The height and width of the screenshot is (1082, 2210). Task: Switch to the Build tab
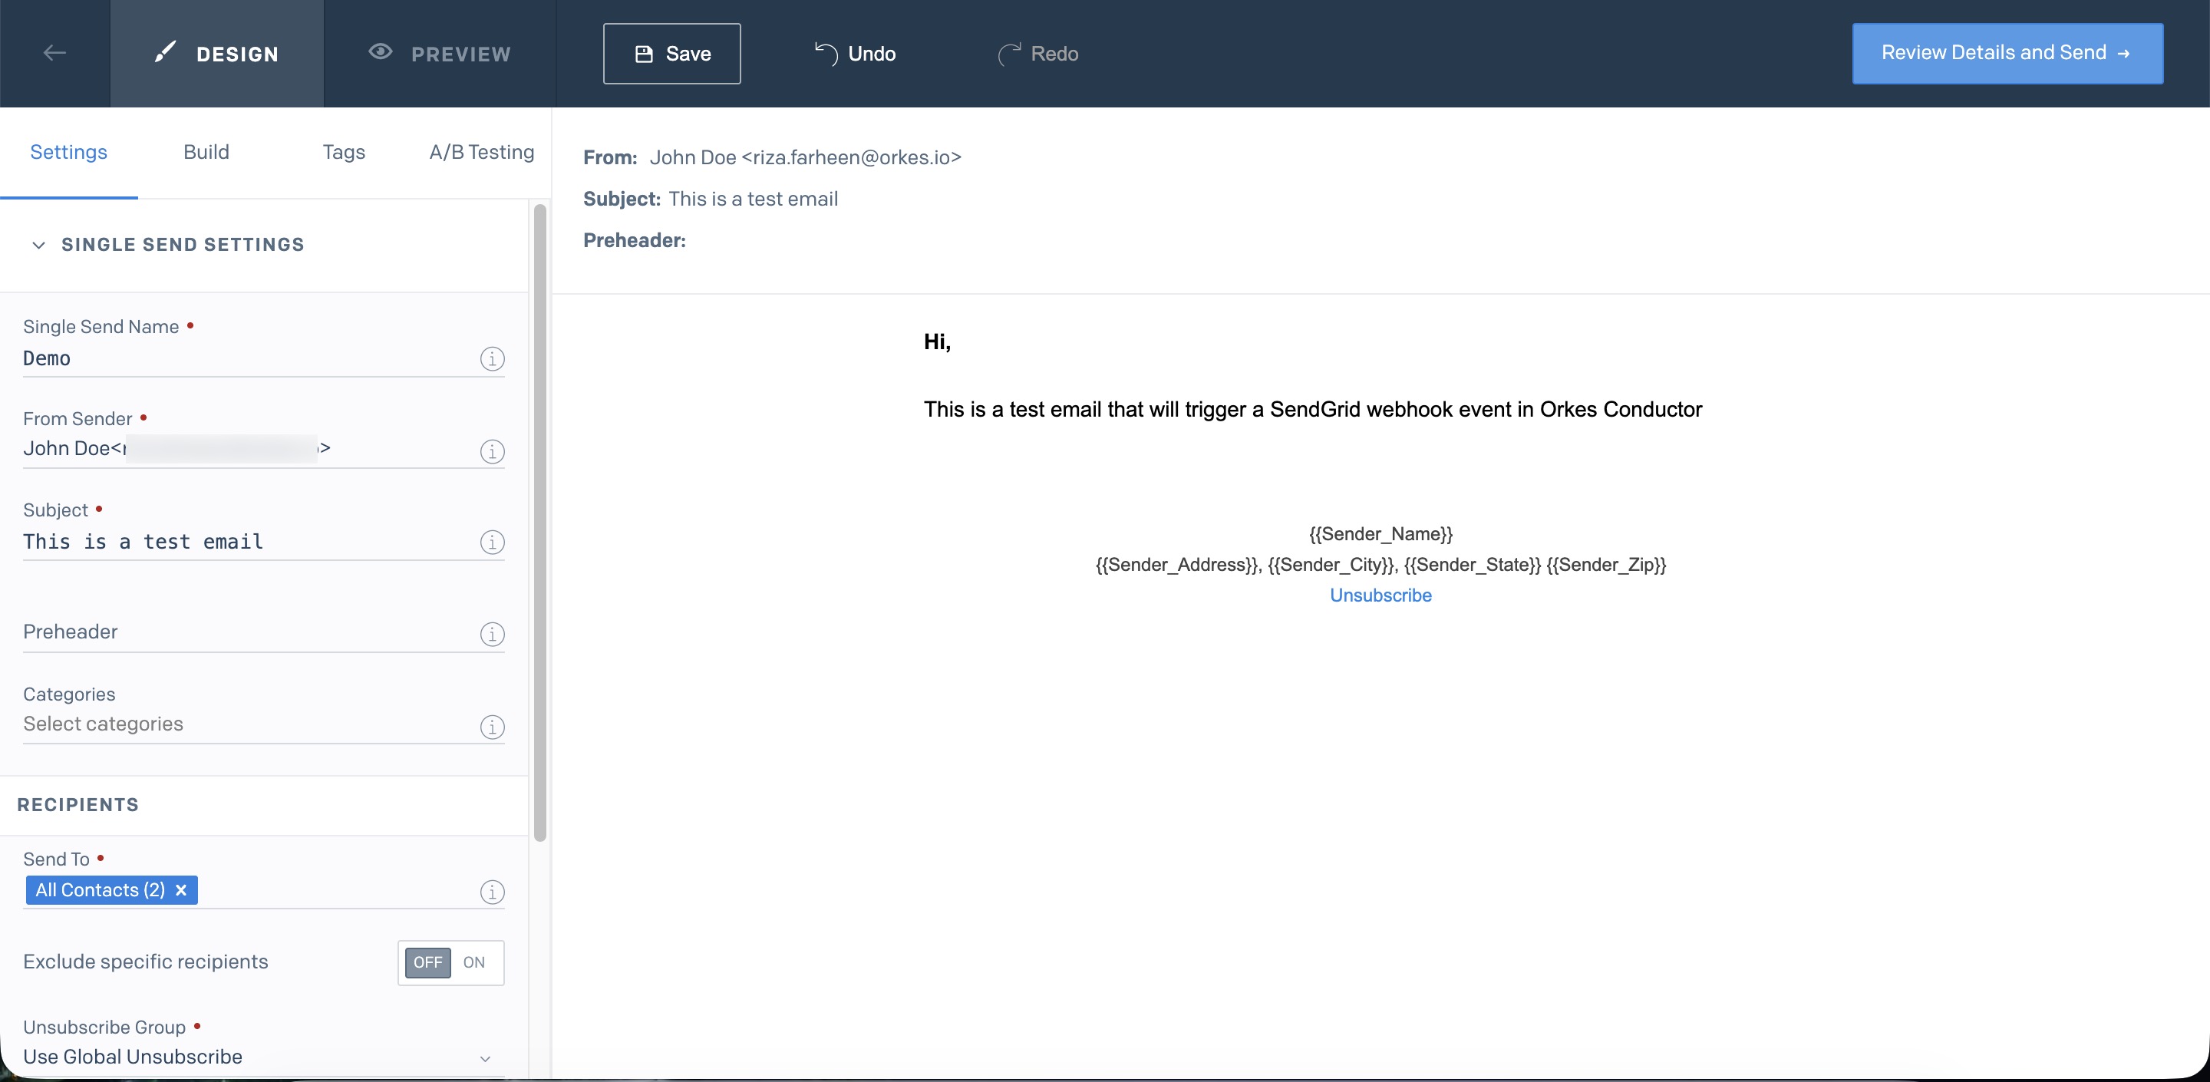coord(206,152)
